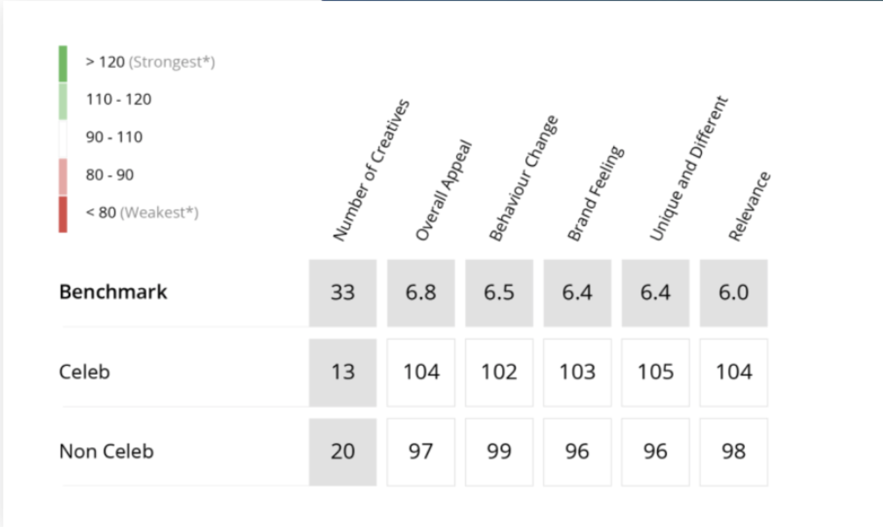Select the Relevance column header
The width and height of the screenshot is (883, 527).
(x=749, y=206)
